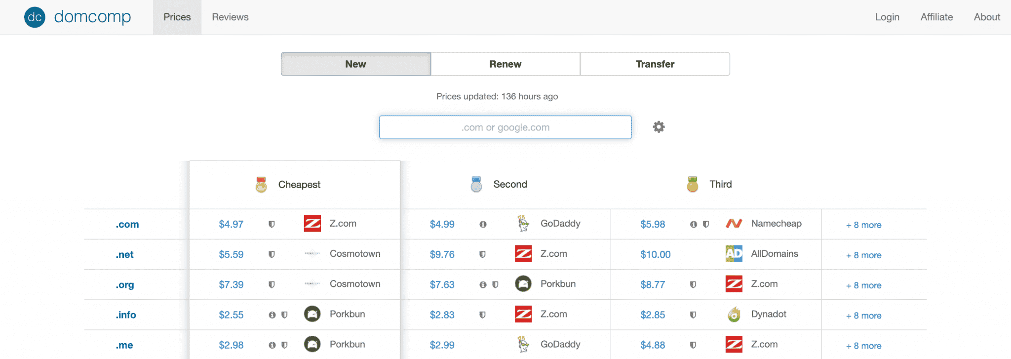Expand + 8 more for .me
Image resolution: width=1011 pixels, height=359 pixels.
(x=864, y=346)
